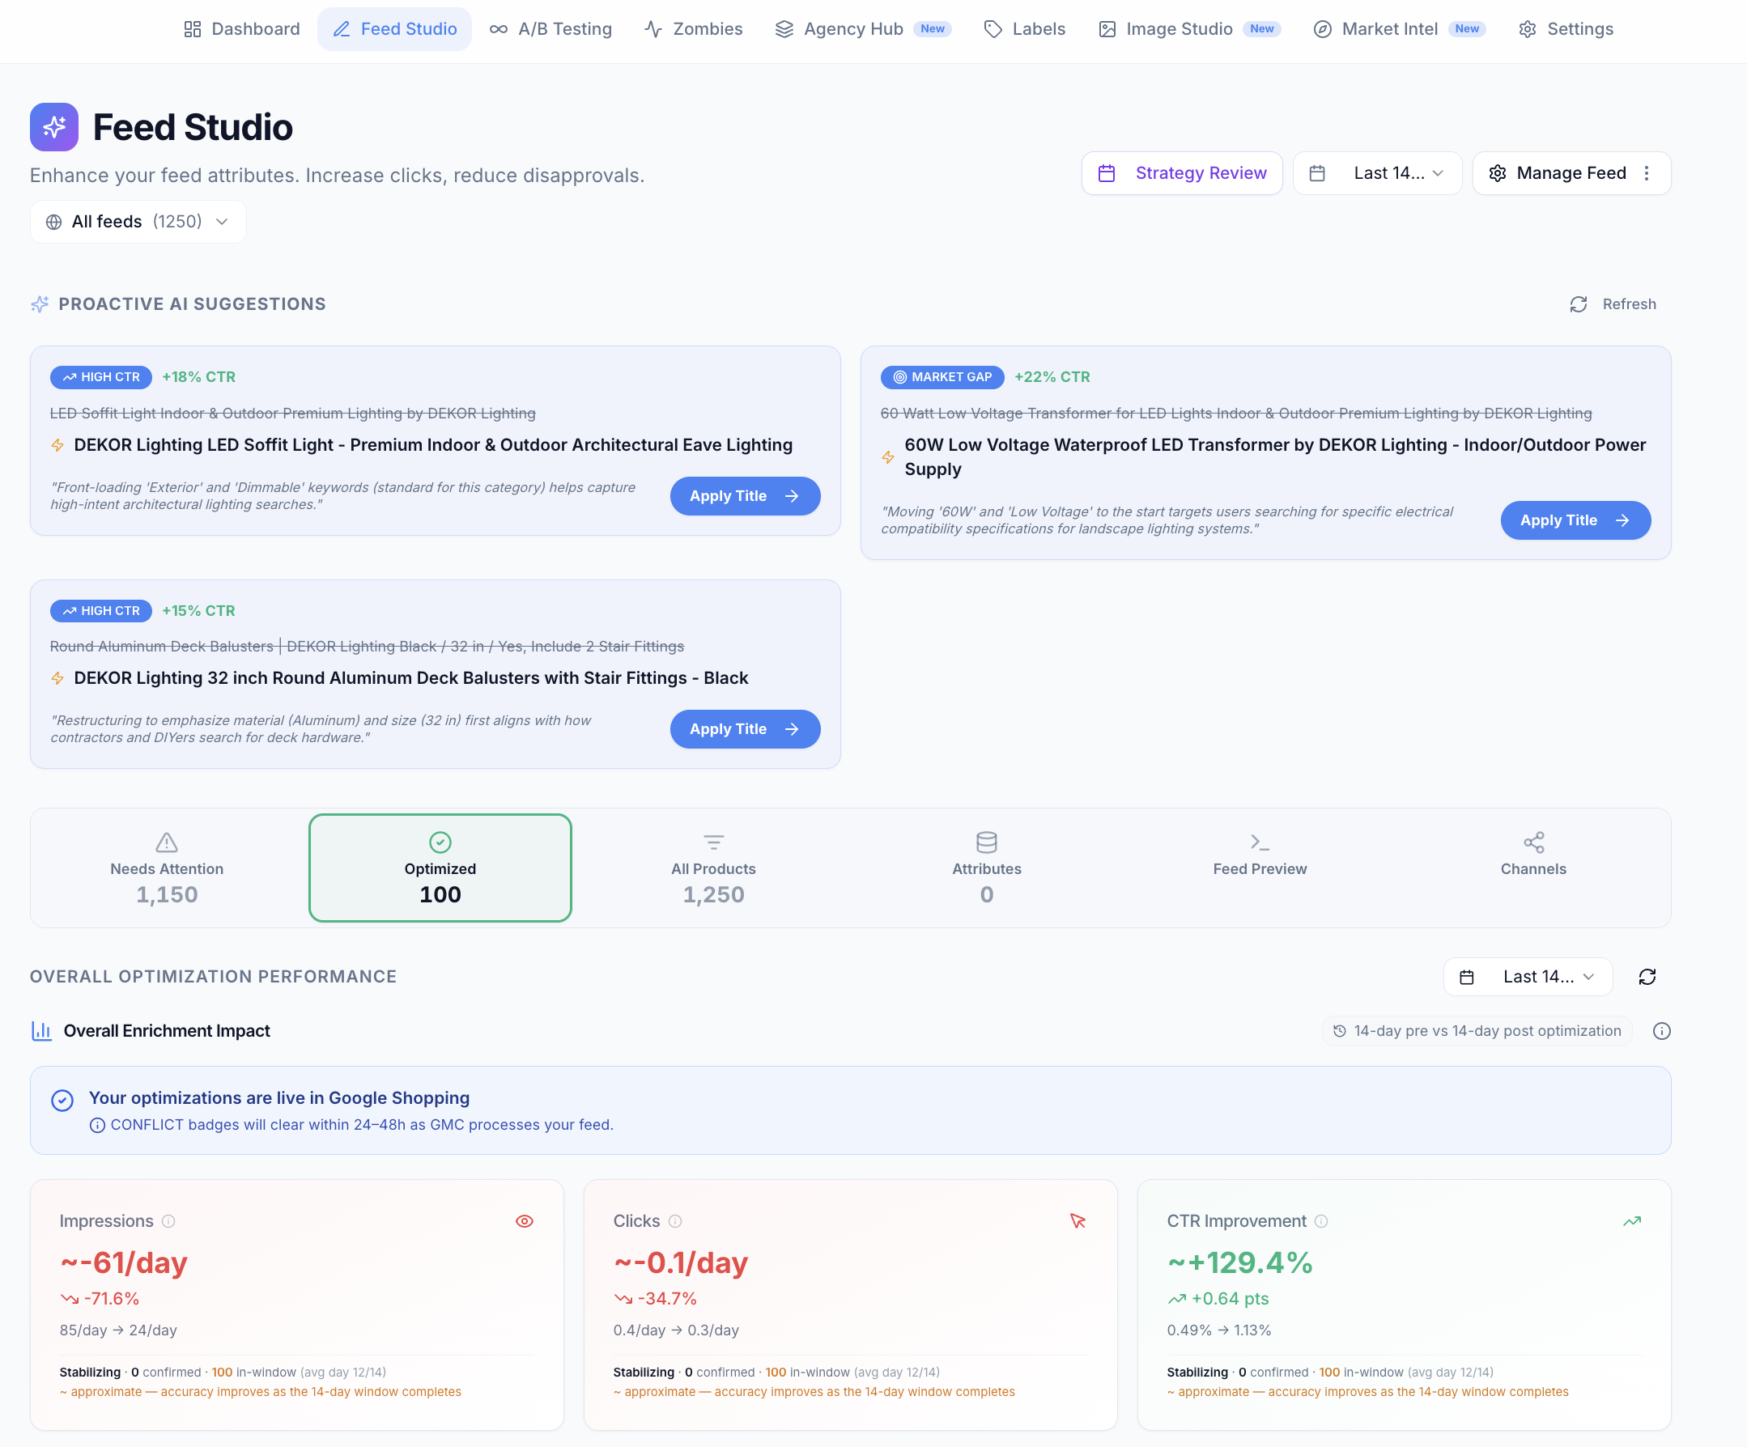
Task: Click the eye icon on the Impressions card
Action: point(524,1222)
